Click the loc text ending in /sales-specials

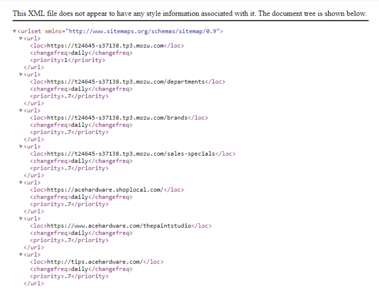tap(131, 154)
